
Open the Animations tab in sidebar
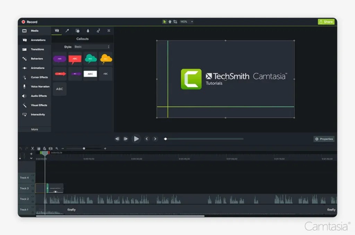[x=35, y=68]
